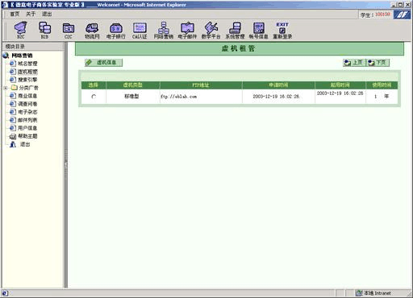Click the 分类广告 folder icon
413x298 pixels.
coord(14,88)
